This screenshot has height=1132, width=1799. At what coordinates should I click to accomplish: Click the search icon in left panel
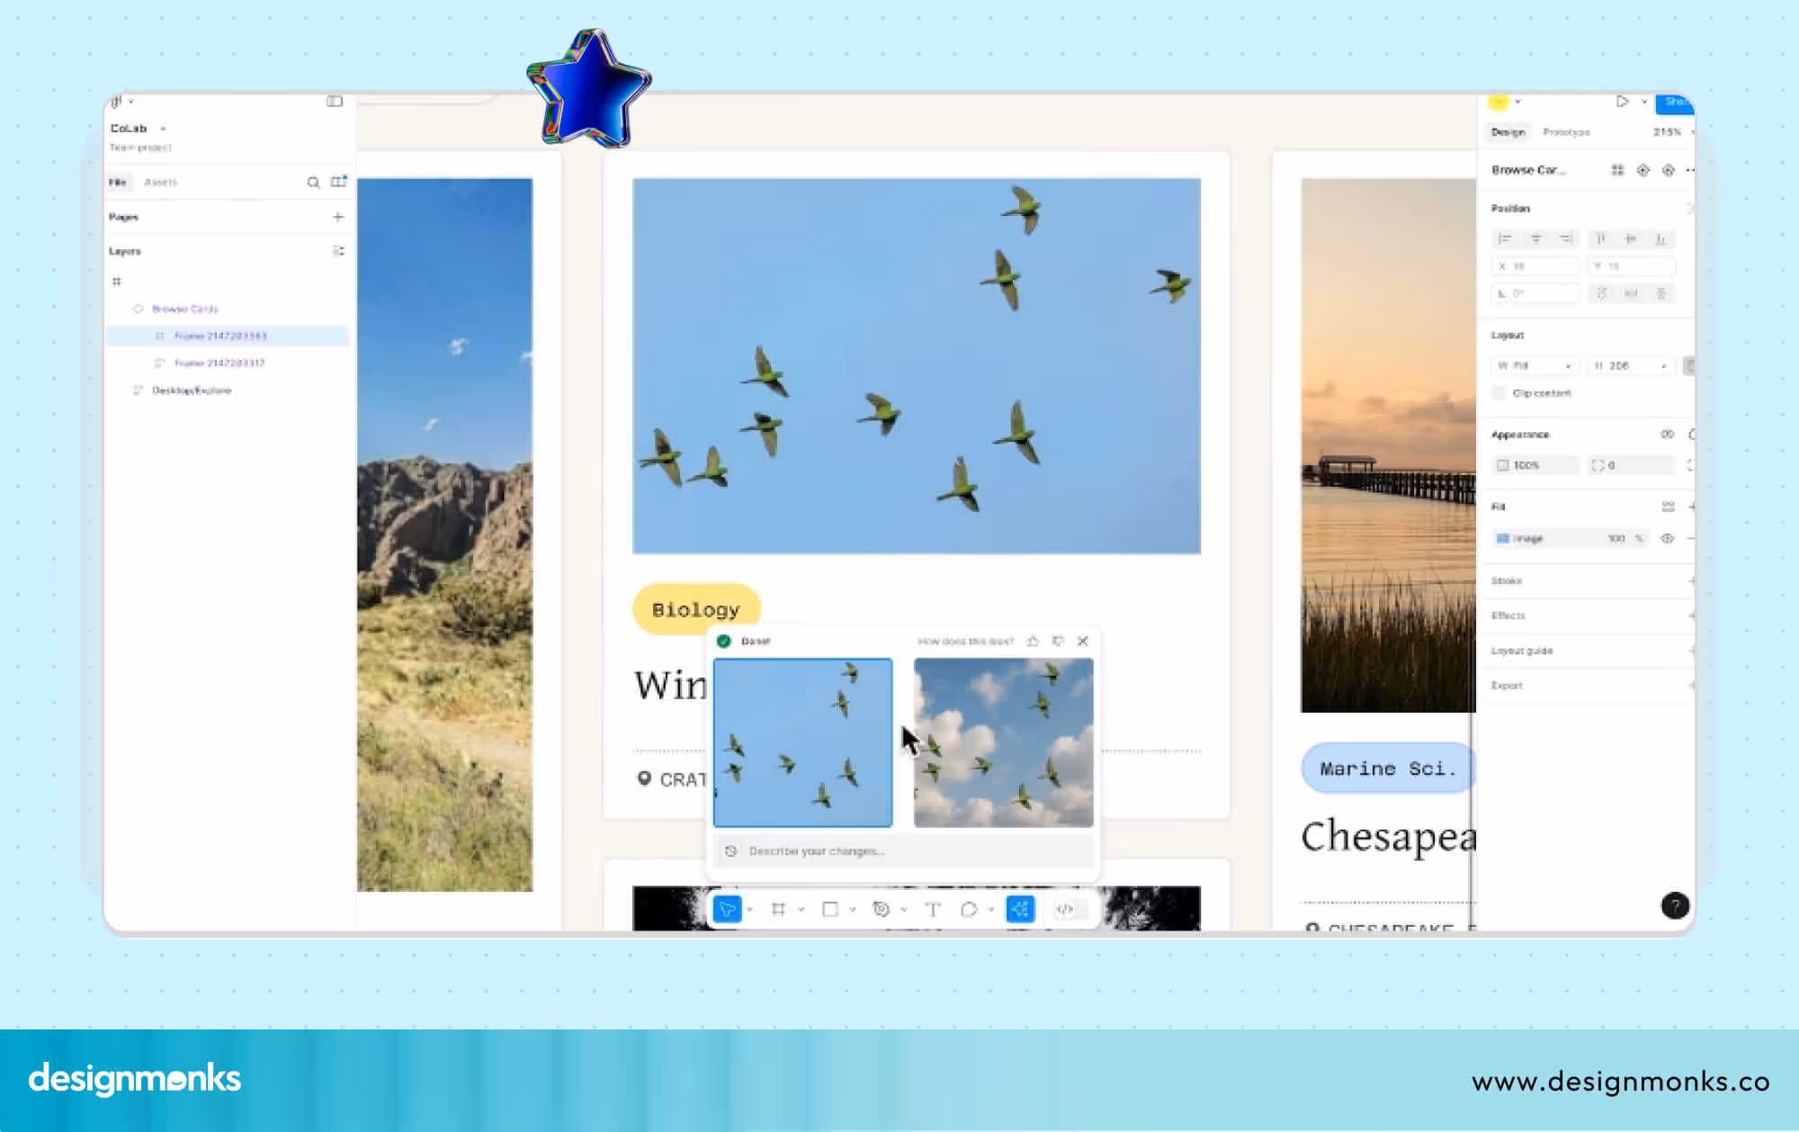(313, 183)
